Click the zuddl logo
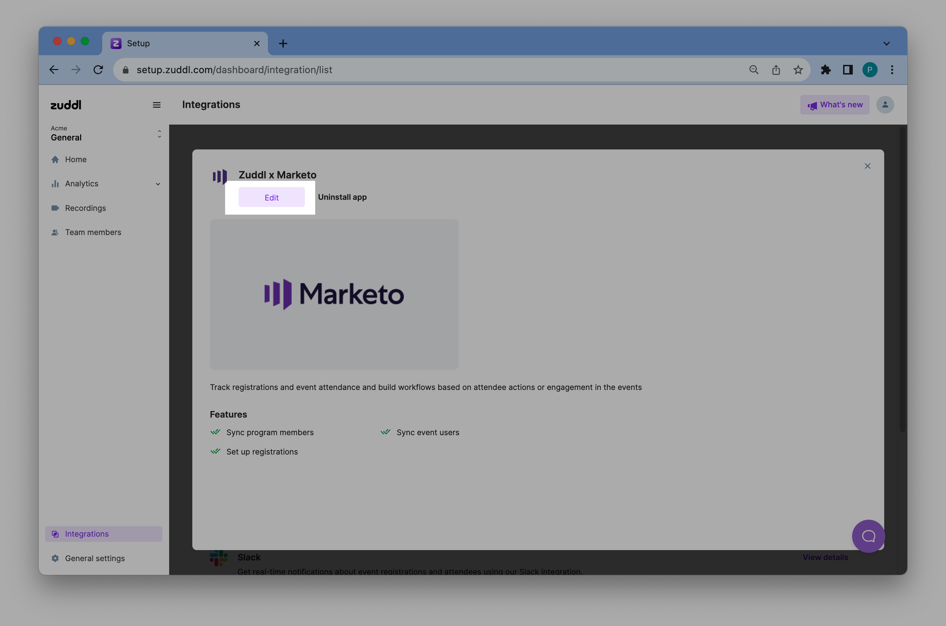This screenshot has height=626, width=946. [66, 105]
